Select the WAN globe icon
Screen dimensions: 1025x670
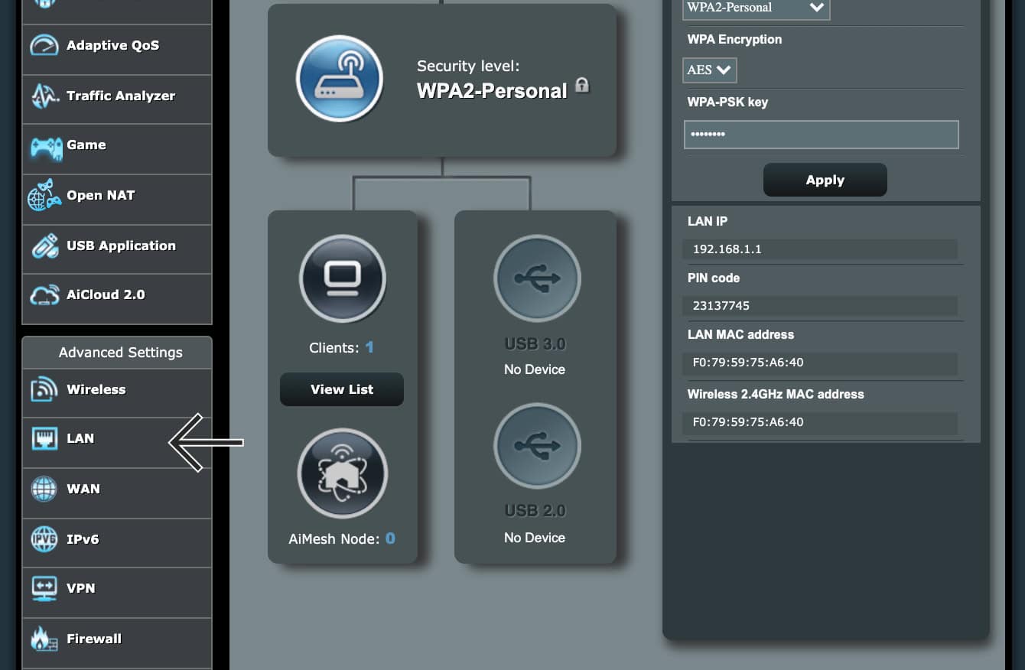click(44, 489)
